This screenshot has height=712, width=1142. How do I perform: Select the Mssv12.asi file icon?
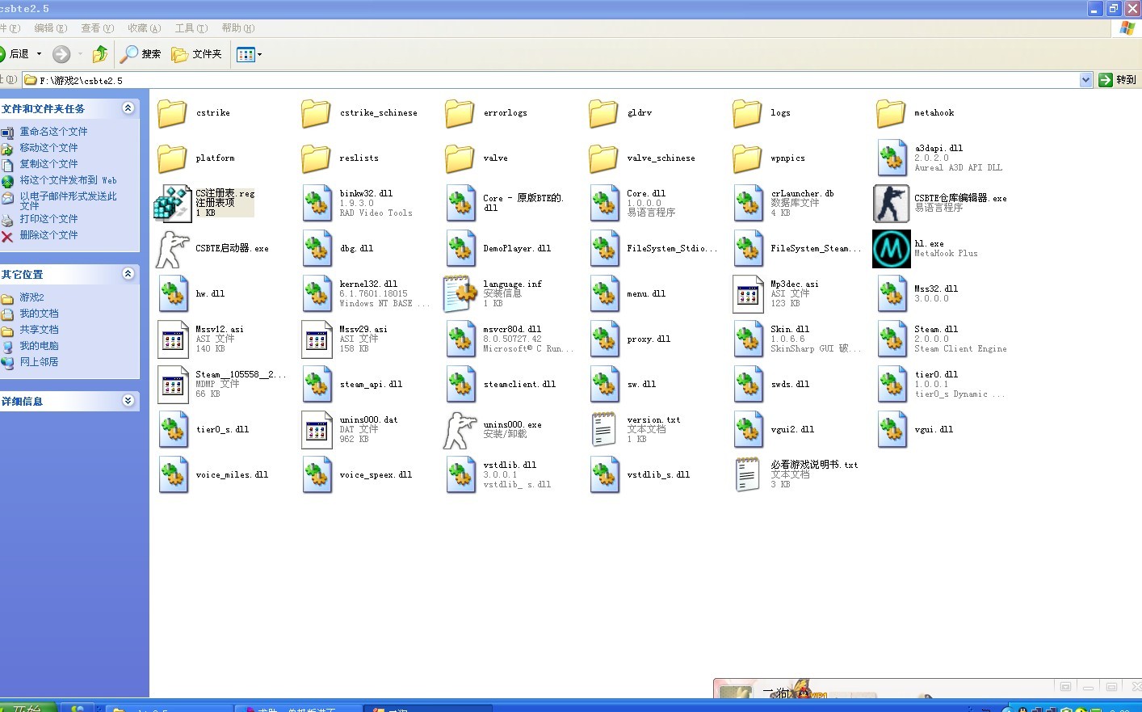coord(173,339)
